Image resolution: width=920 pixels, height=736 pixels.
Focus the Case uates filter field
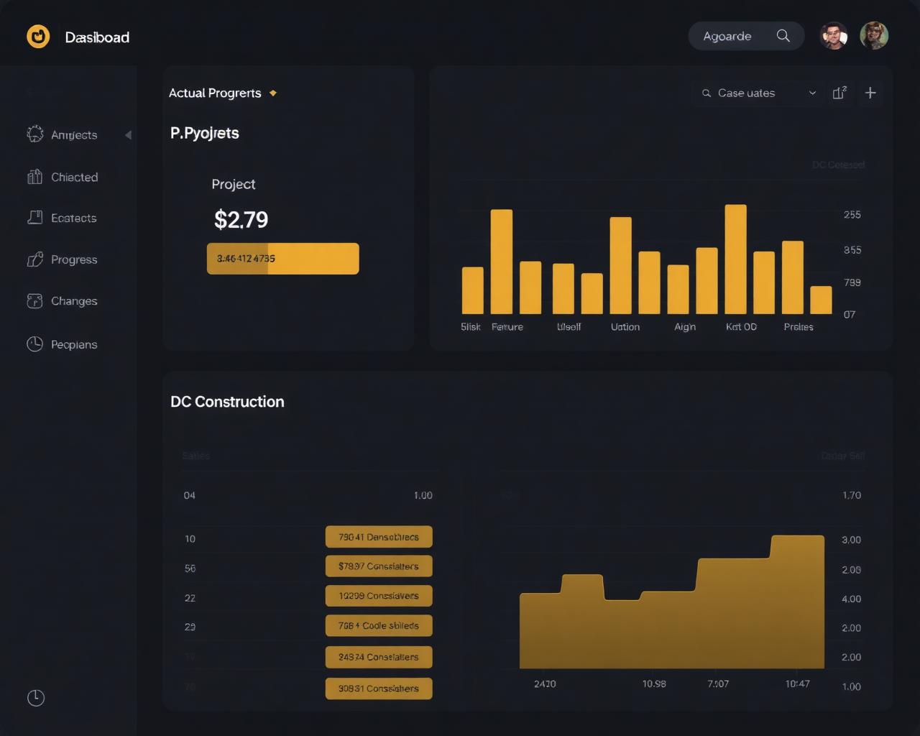coord(758,93)
